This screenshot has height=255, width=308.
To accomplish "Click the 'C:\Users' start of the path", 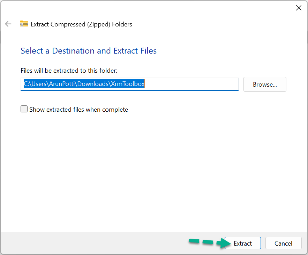I will tap(33, 84).
